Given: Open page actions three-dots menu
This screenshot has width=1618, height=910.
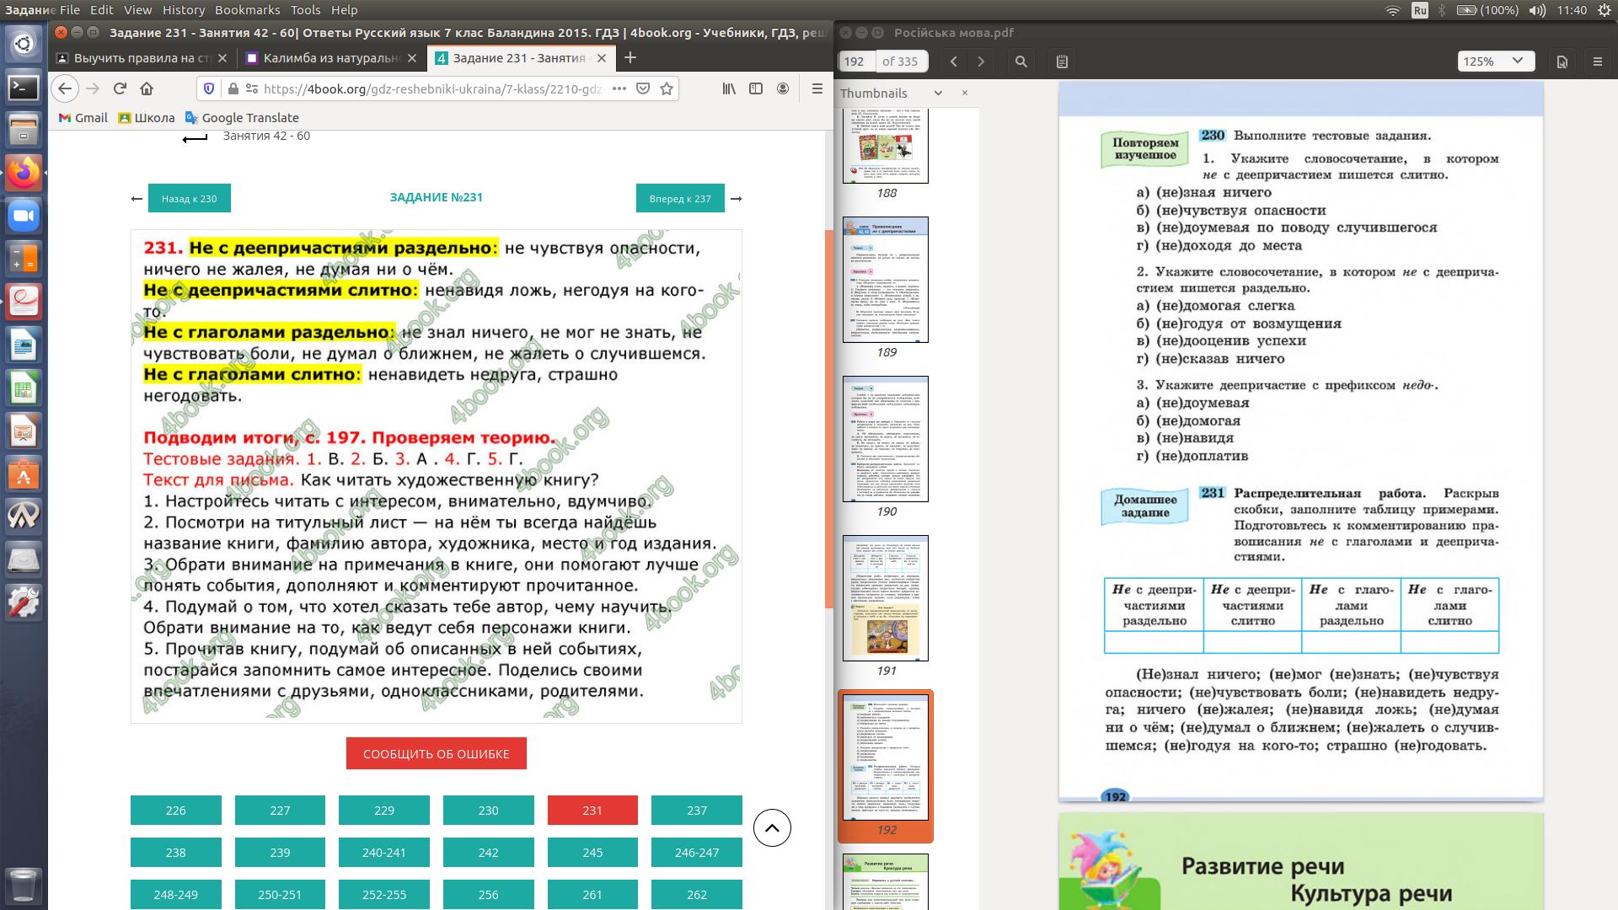Looking at the screenshot, I should coord(619,88).
